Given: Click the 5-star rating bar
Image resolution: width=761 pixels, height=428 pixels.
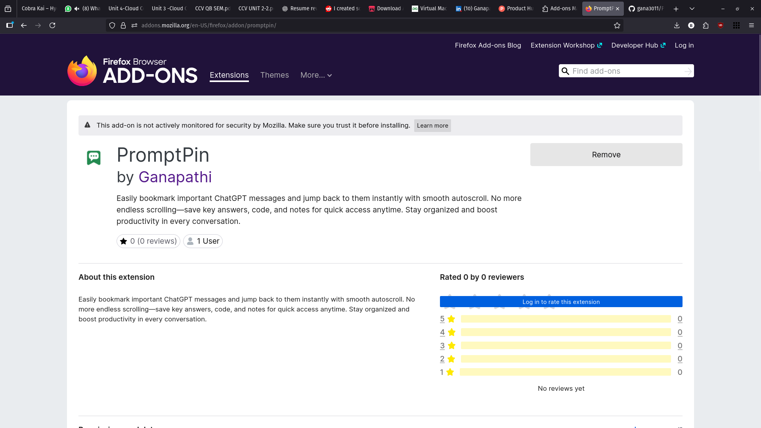Looking at the screenshot, I should pyautogui.click(x=566, y=319).
